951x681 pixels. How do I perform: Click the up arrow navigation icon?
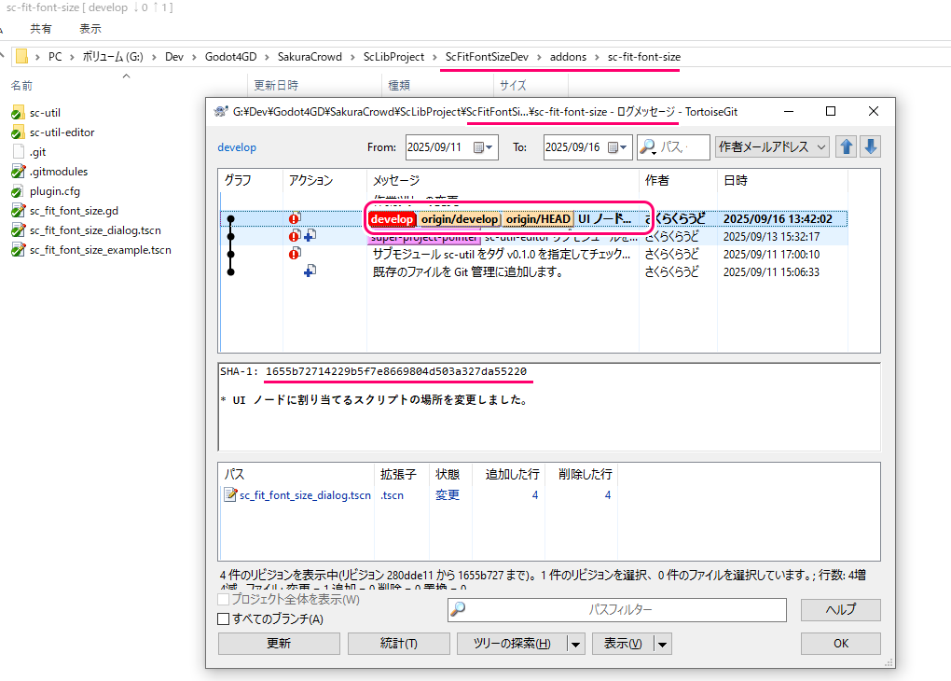(846, 147)
